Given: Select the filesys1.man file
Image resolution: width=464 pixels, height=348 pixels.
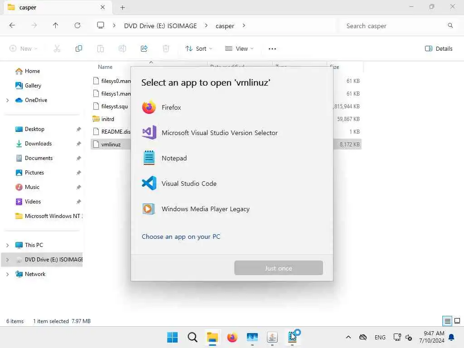Looking at the screenshot, I should tap(111, 93).
